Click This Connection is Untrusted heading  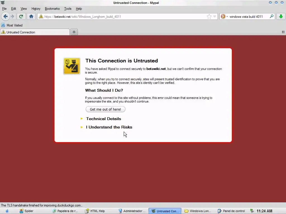coord(122,60)
